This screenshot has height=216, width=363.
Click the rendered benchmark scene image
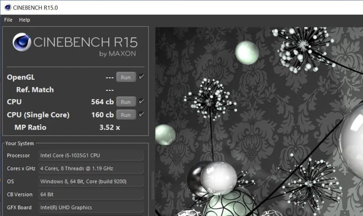pyautogui.click(x=259, y=121)
